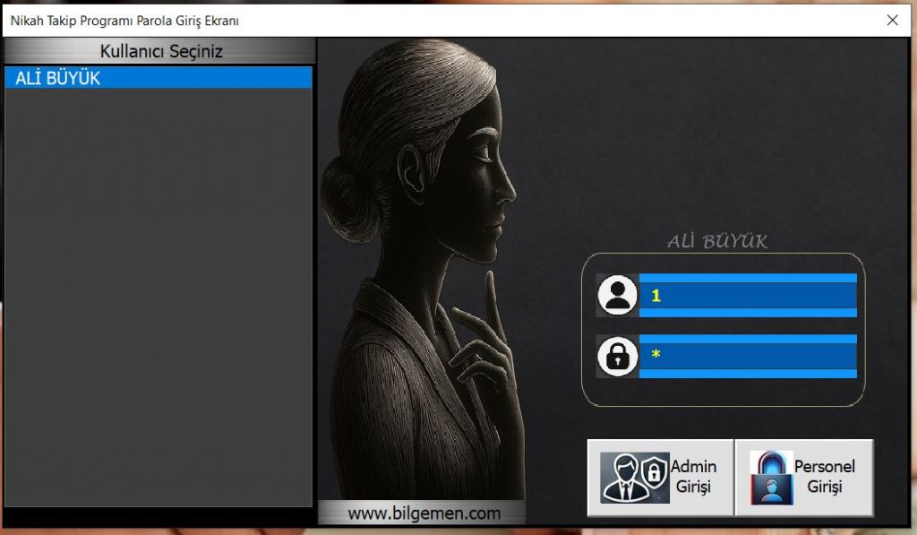The width and height of the screenshot is (917, 535).
Task: Click the padlock person icon on Personel Girişi
Action: pyautogui.click(x=771, y=478)
